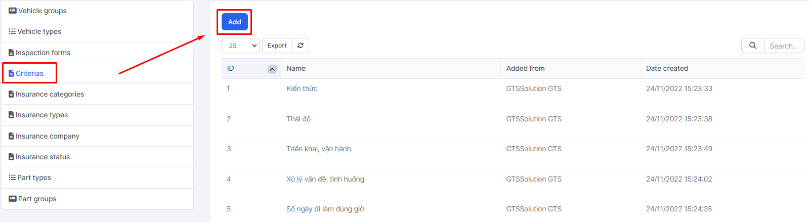This screenshot has width=809, height=222.
Task: Click the refresh table icon
Action: click(x=301, y=46)
